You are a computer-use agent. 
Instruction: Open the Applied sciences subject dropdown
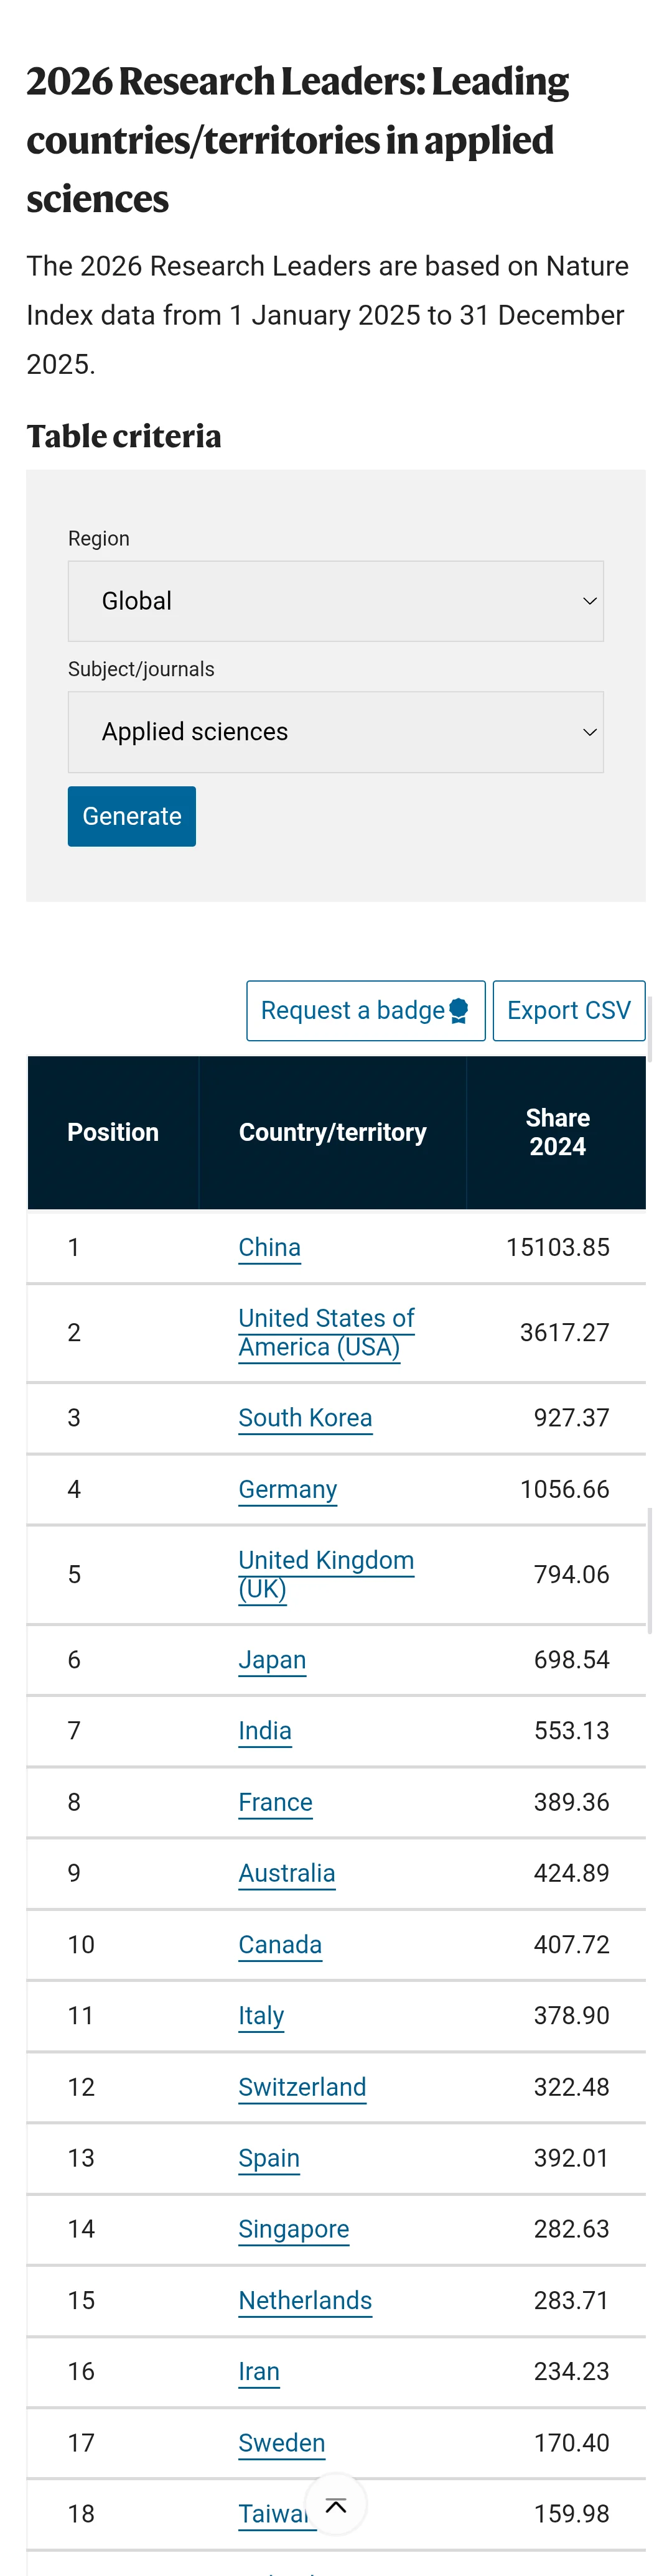click(336, 732)
